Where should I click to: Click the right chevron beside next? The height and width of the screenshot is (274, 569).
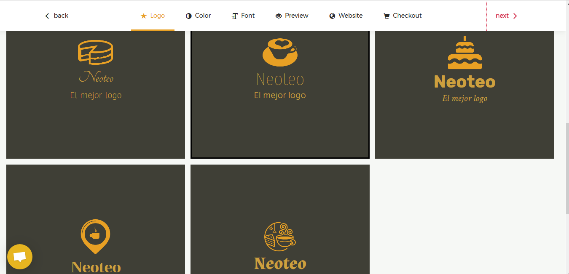coord(515,16)
